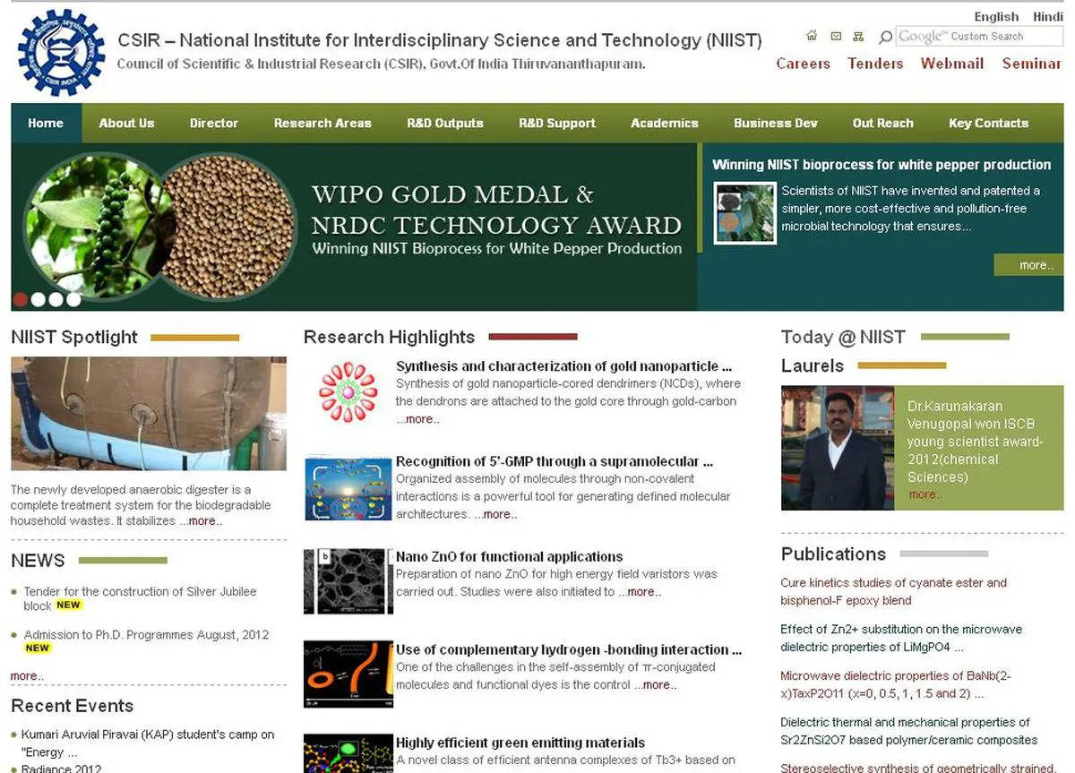Open the Key Contacts menu
This screenshot has width=1075, height=773.
[989, 123]
